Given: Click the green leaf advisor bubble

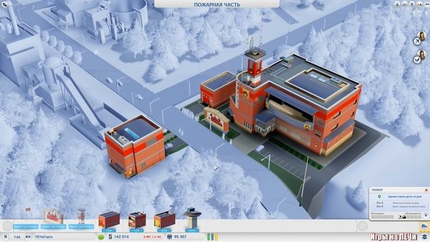Looking at the screenshot, I should click(x=417, y=60).
